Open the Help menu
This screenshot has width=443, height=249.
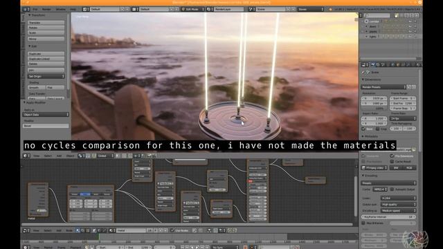pos(73,9)
